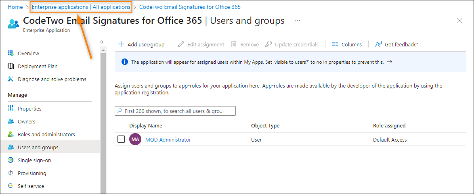Image resolution: width=474 pixels, height=194 pixels.
Task: Click the enterprise application icon beside title
Action: 14,23
